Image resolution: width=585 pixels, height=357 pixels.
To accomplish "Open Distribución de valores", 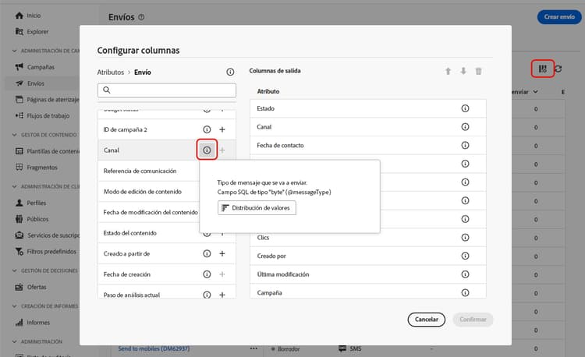I will [257, 208].
